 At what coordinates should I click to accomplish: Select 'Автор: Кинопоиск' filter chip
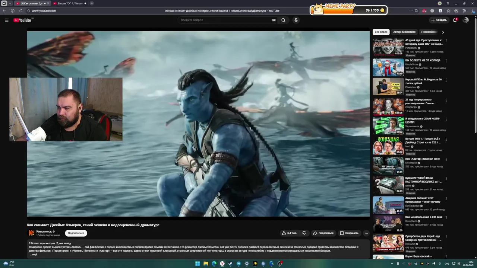404,32
